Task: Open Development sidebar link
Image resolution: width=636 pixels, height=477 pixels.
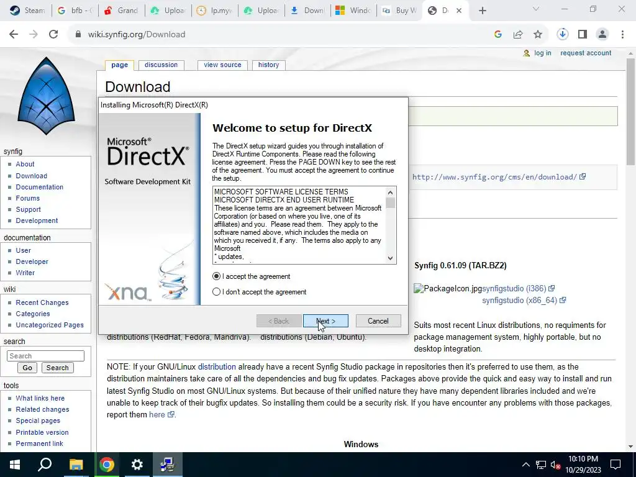Action: click(37, 220)
